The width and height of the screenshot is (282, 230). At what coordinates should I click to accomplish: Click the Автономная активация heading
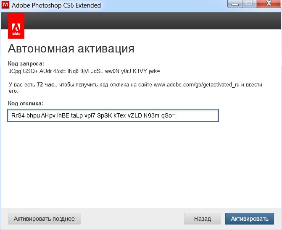point(71,48)
